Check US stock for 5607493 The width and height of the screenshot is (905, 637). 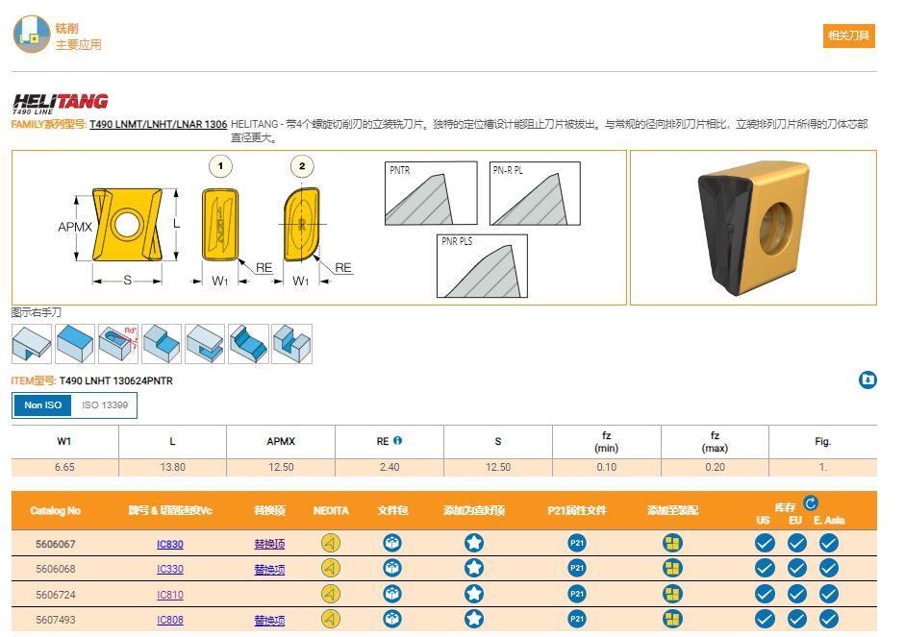point(765,619)
